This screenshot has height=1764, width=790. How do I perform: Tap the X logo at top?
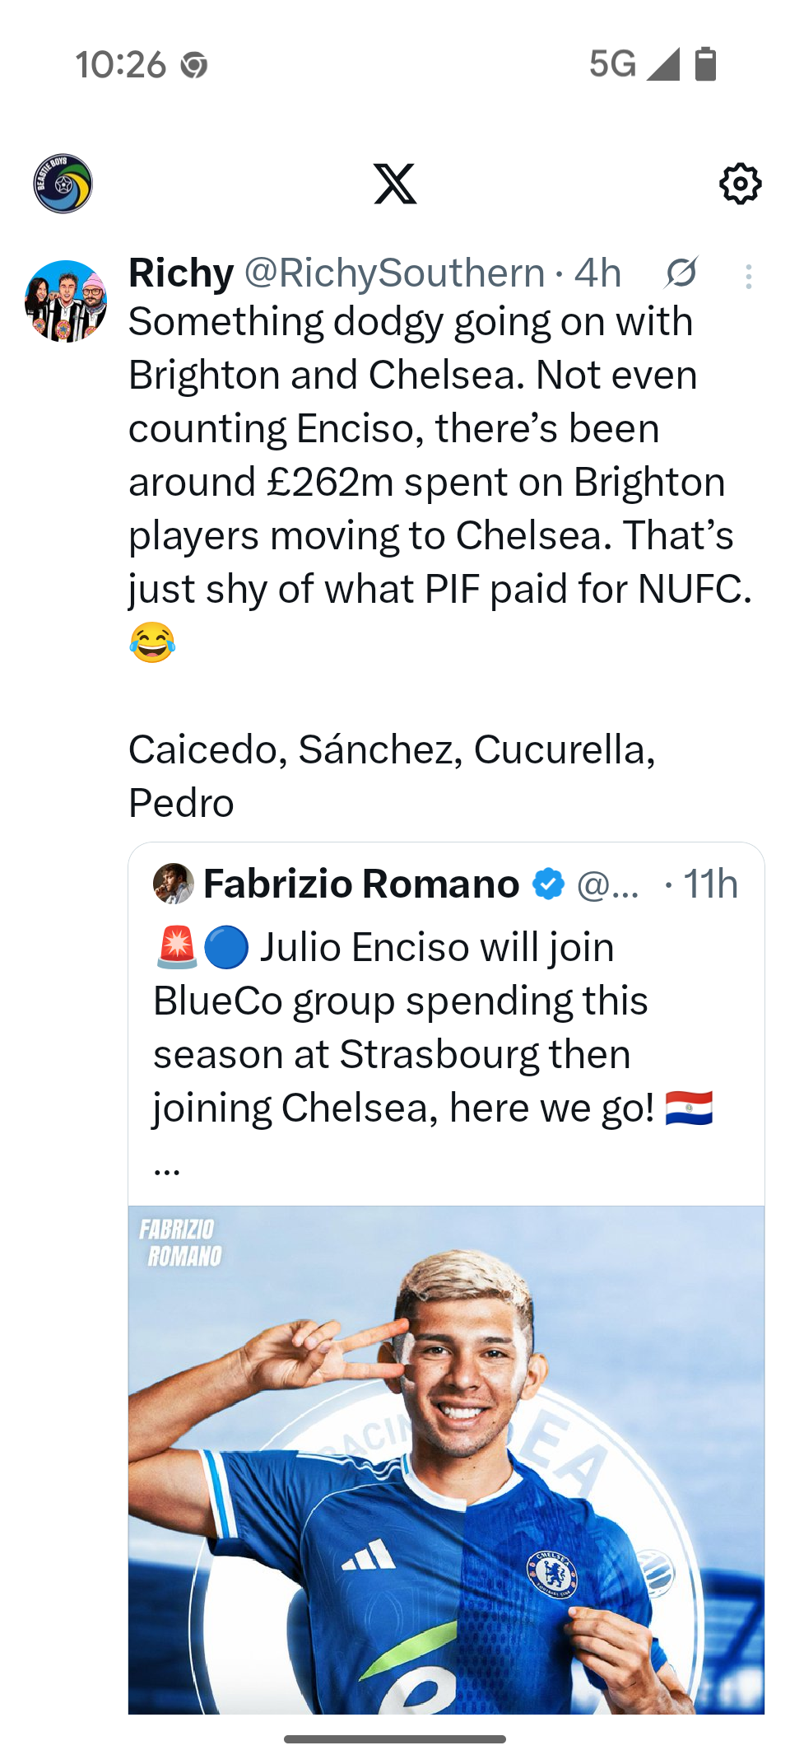pos(395,184)
